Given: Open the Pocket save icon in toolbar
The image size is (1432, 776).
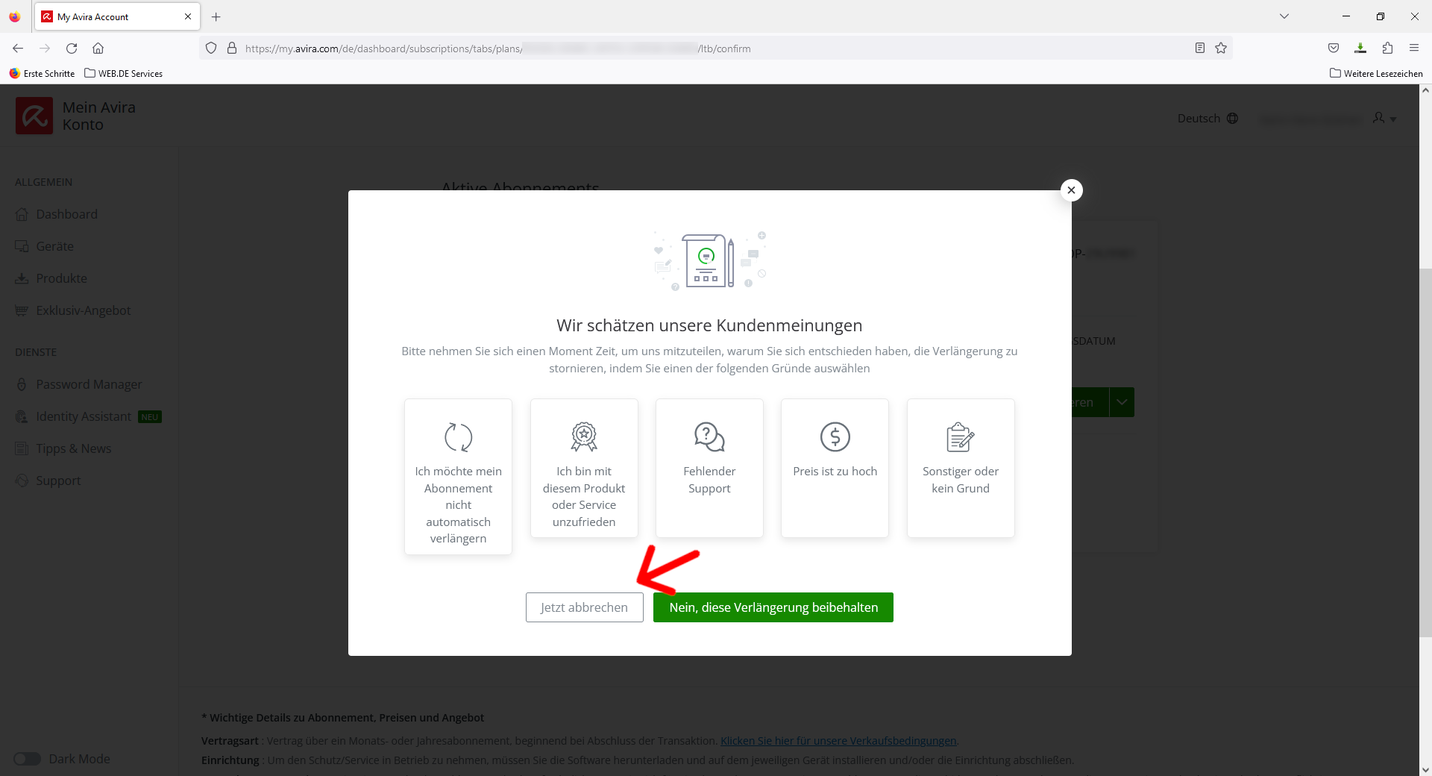Looking at the screenshot, I should [x=1334, y=48].
